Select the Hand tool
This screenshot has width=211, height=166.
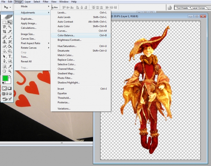pos(5,71)
